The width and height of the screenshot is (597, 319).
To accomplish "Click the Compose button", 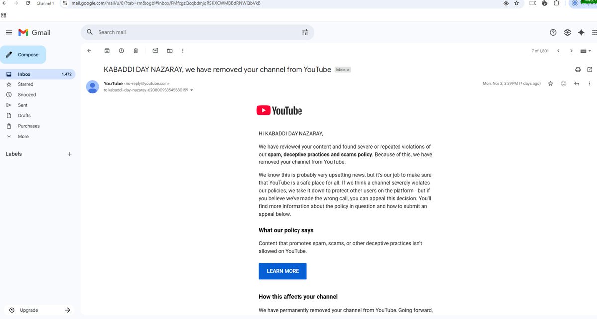I will tap(23, 55).
